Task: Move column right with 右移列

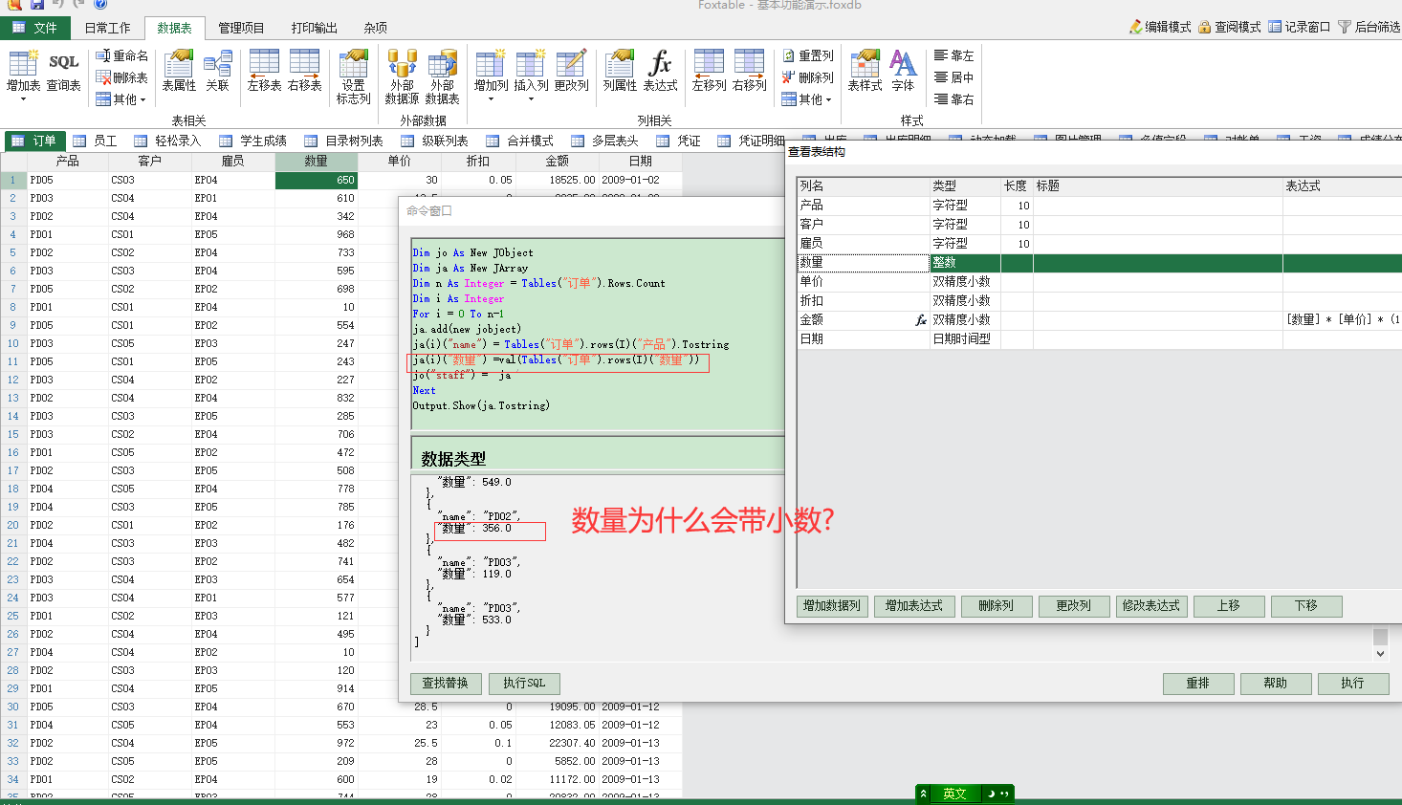Action: pos(749,71)
